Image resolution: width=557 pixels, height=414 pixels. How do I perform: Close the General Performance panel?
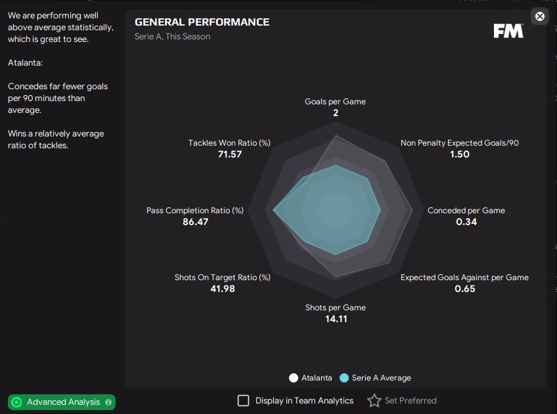coord(540,16)
